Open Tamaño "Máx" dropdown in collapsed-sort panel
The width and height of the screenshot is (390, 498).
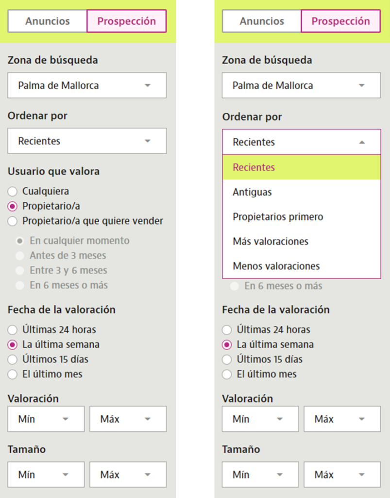pyautogui.click(x=128, y=475)
